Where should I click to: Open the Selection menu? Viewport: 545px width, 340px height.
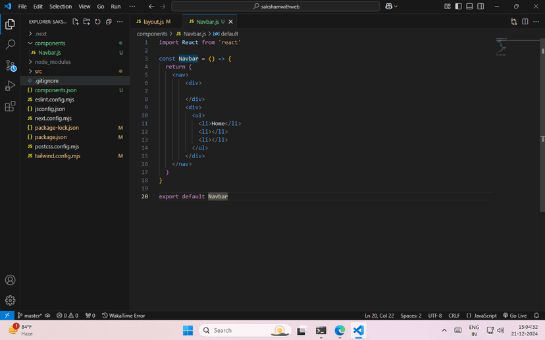(61, 6)
